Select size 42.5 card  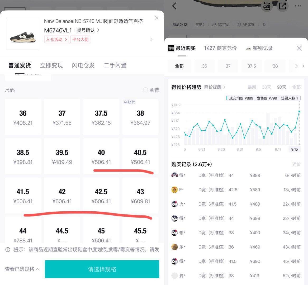101,196
